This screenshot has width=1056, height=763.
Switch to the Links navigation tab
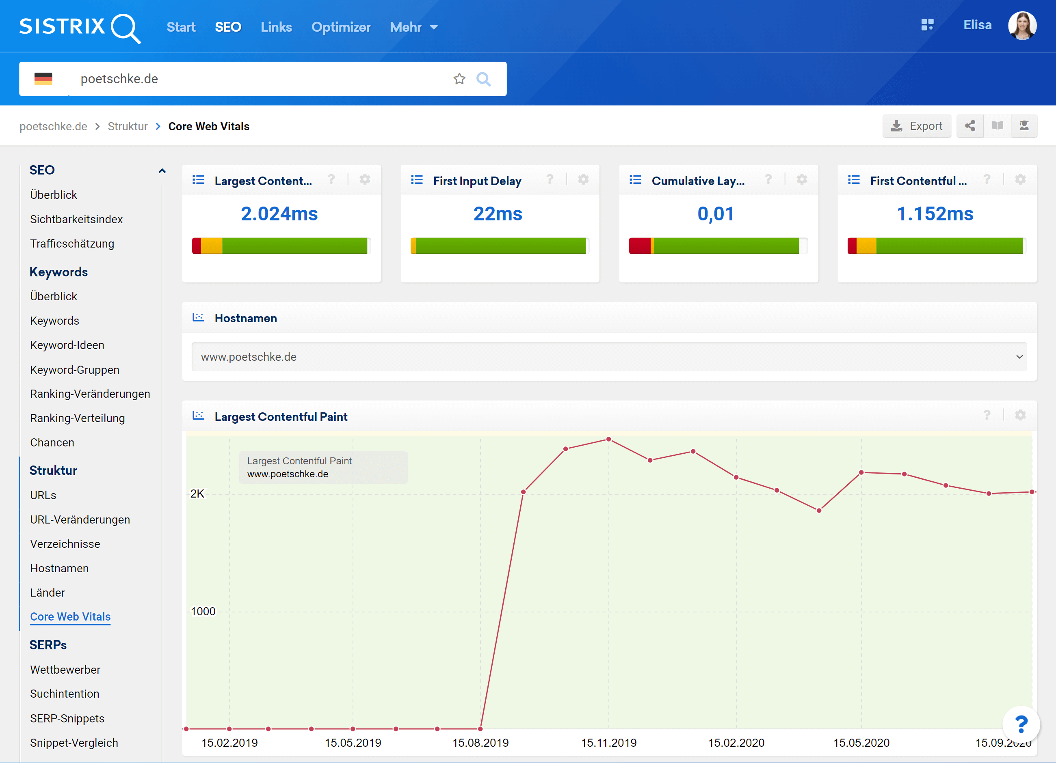point(276,27)
